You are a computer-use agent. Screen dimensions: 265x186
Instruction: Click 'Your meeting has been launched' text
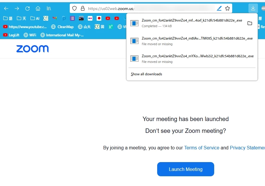(x=186, y=119)
